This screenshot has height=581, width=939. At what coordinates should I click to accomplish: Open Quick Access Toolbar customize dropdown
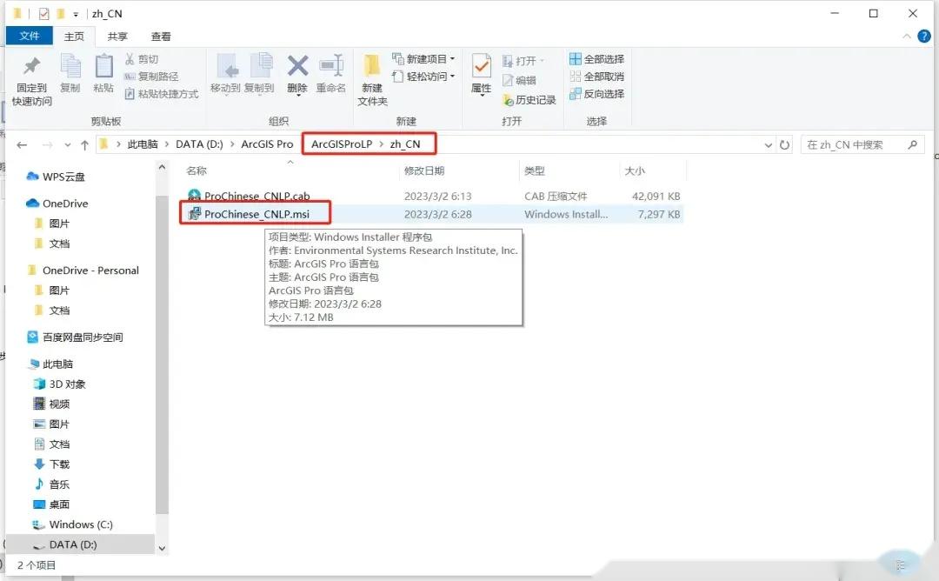point(76,14)
